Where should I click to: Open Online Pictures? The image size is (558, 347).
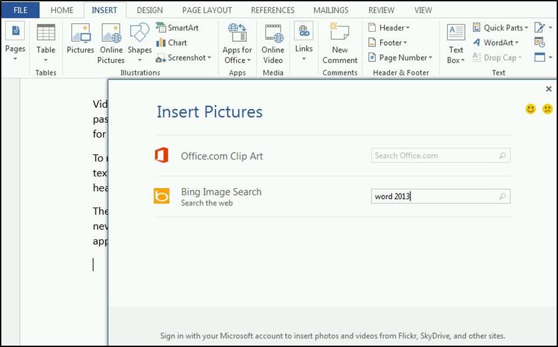[111, 43]
